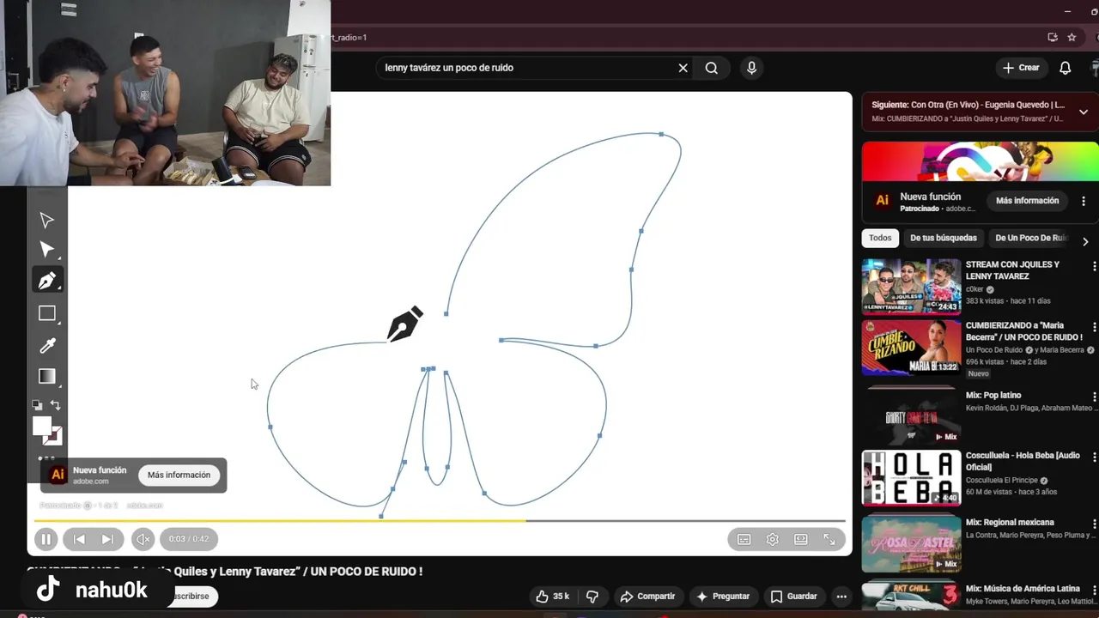Open the Mix: Pop latino playlist

[993, 396]
